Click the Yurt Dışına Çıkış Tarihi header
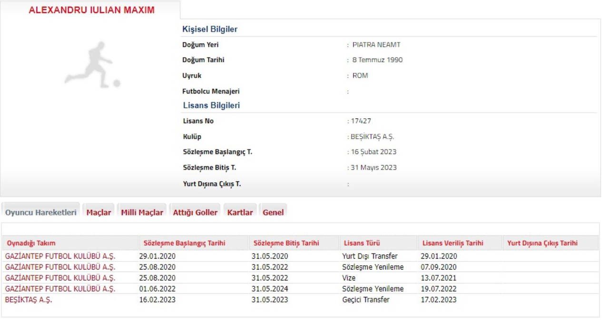The height and width of the screenshot is (326, 609). (x=542, y=243)
